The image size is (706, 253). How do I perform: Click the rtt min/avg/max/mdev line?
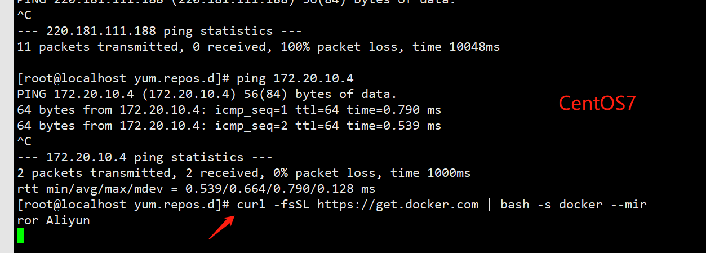pos(196,189)
